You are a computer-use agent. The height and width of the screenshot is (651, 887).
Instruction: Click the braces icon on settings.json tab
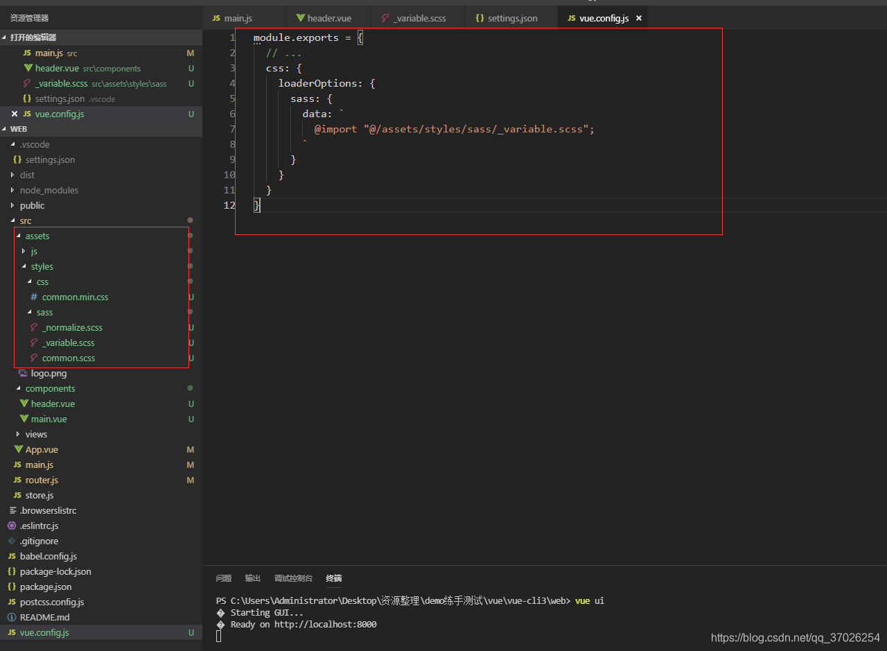pyautogui.click(x=480, y=18)
